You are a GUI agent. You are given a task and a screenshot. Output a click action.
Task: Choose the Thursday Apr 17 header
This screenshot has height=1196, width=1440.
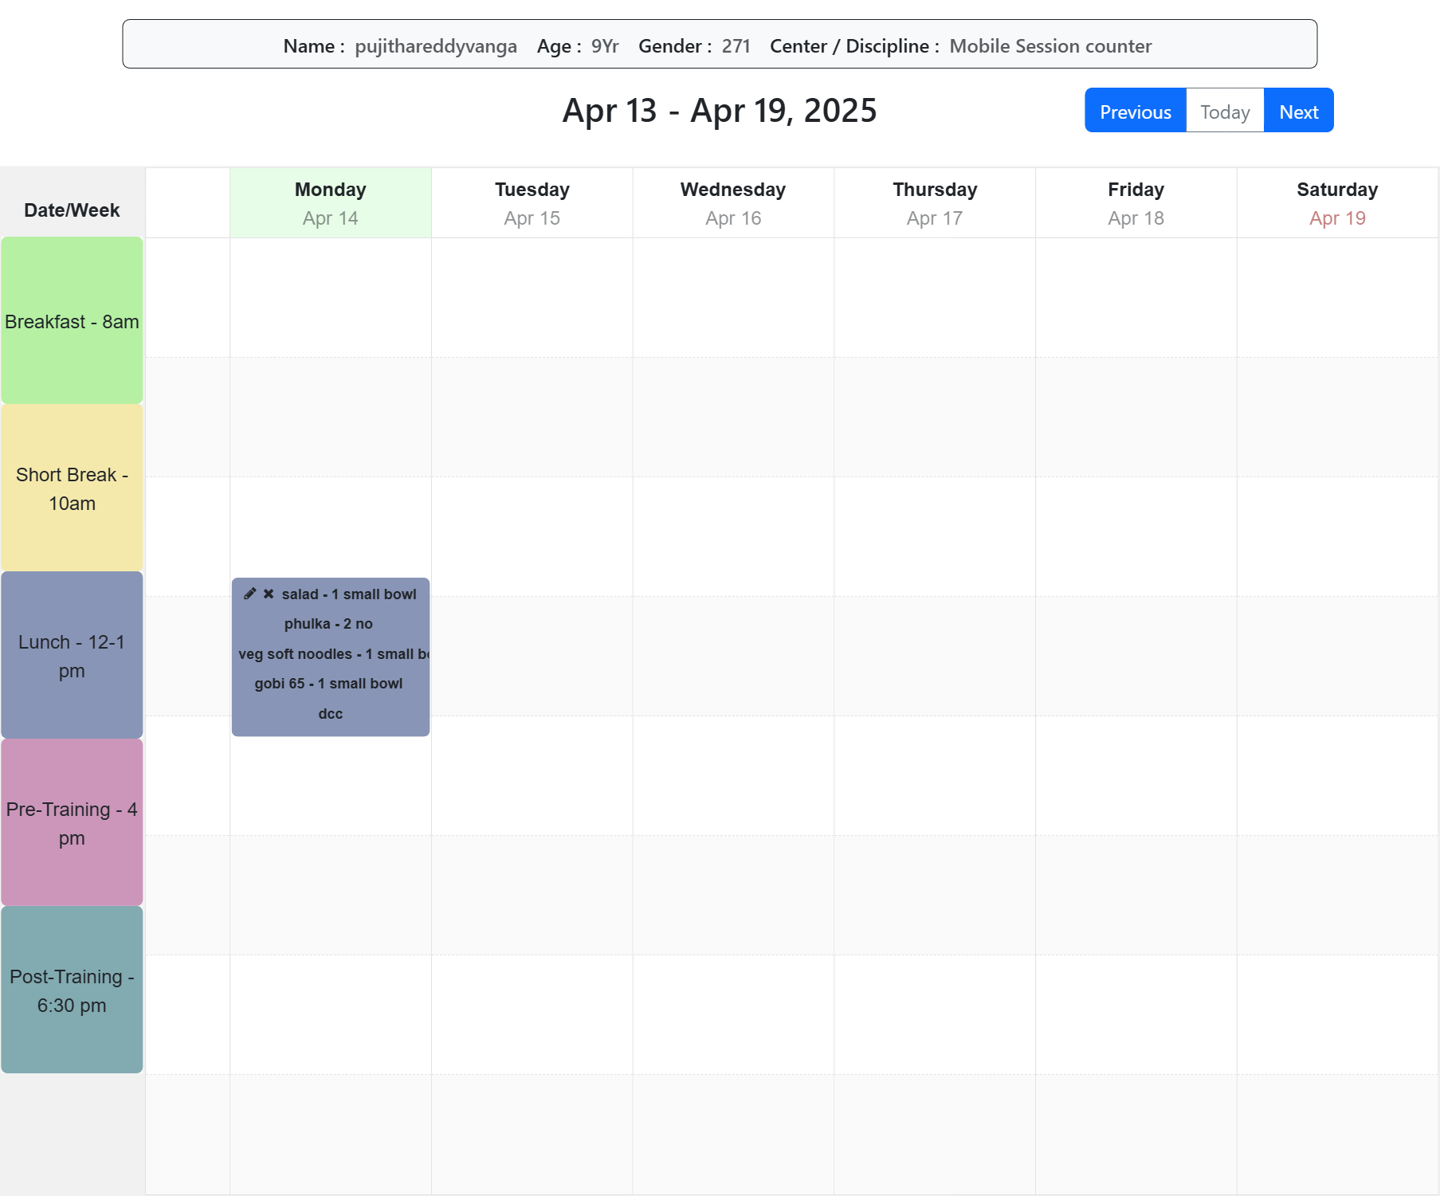pos(934,203)
